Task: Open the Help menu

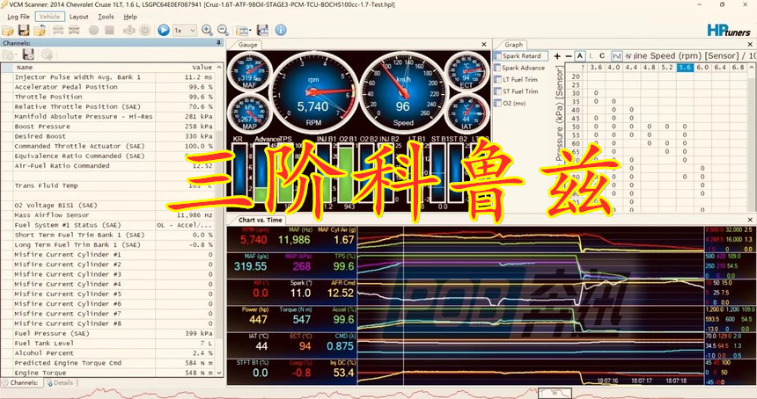Action: point(130,17)
